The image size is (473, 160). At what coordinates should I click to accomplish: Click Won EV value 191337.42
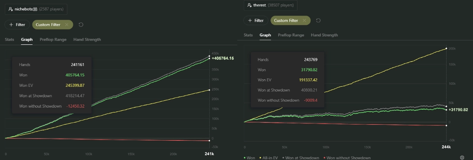pyautogui.click(x=308, y=80)
